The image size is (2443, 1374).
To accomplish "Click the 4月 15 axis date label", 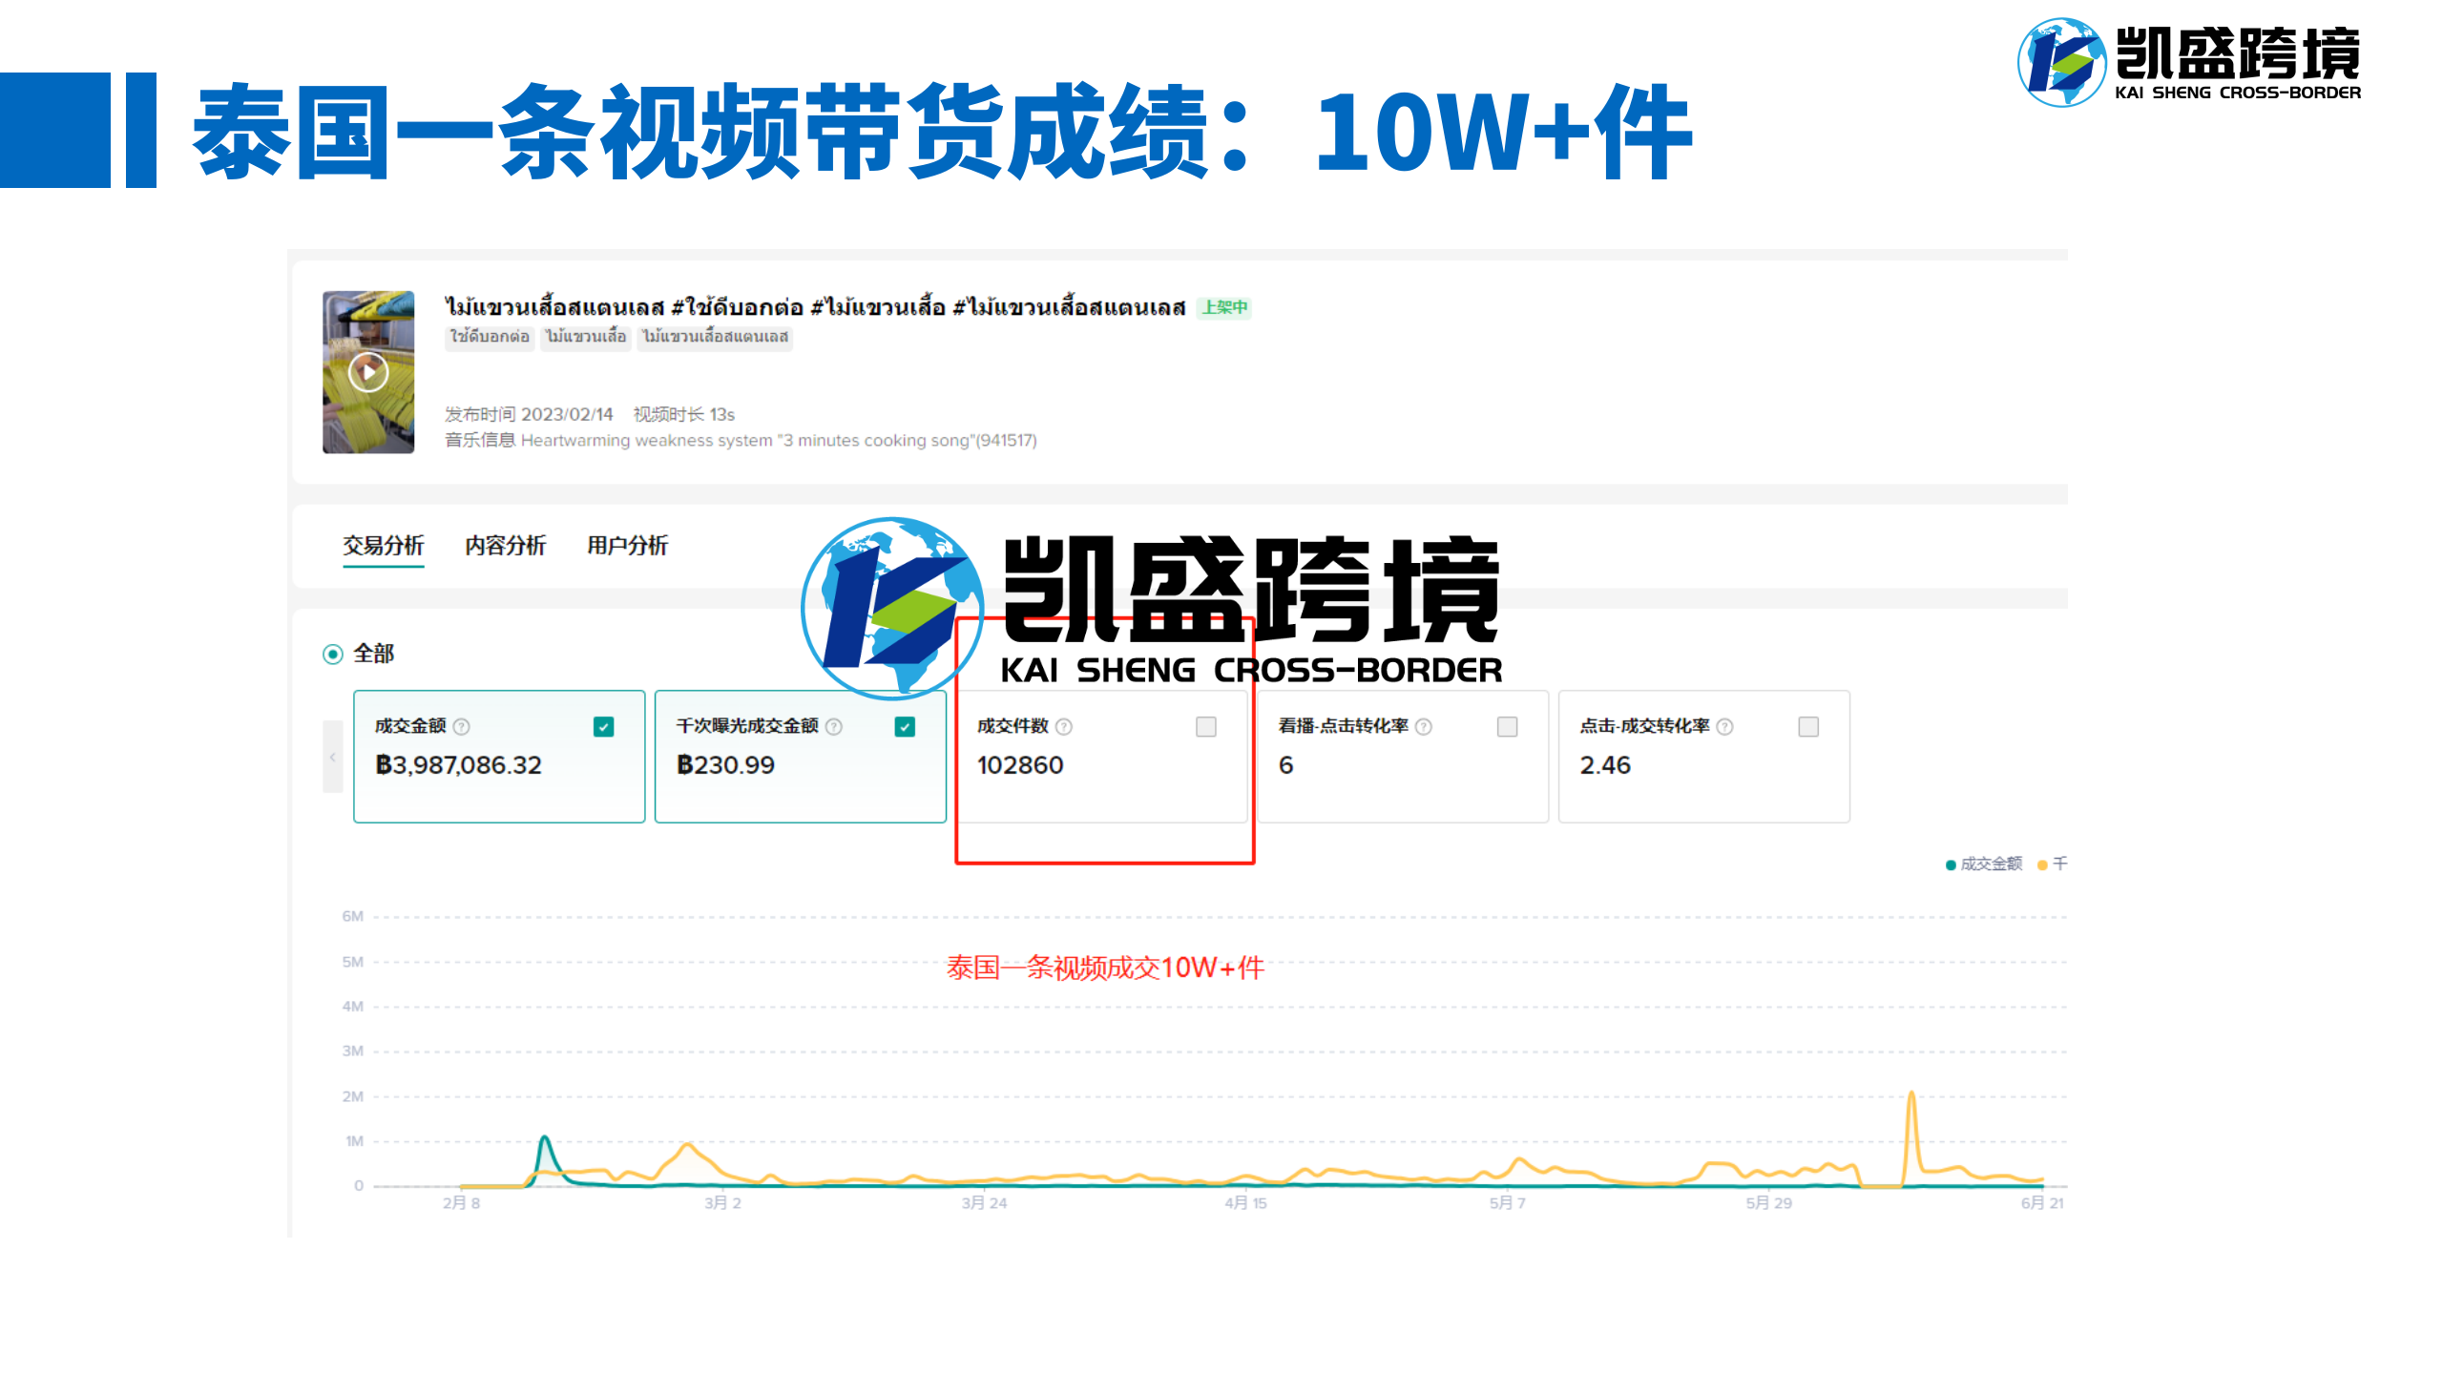I will coord(1245,1203).
